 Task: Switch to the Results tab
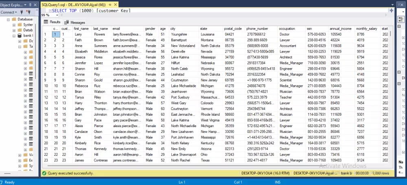click(x=52, y=22)
